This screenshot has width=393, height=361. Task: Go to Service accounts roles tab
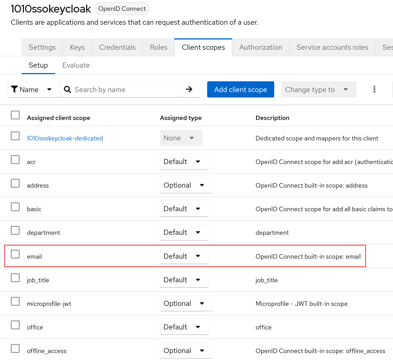click(x=332, y=47)
